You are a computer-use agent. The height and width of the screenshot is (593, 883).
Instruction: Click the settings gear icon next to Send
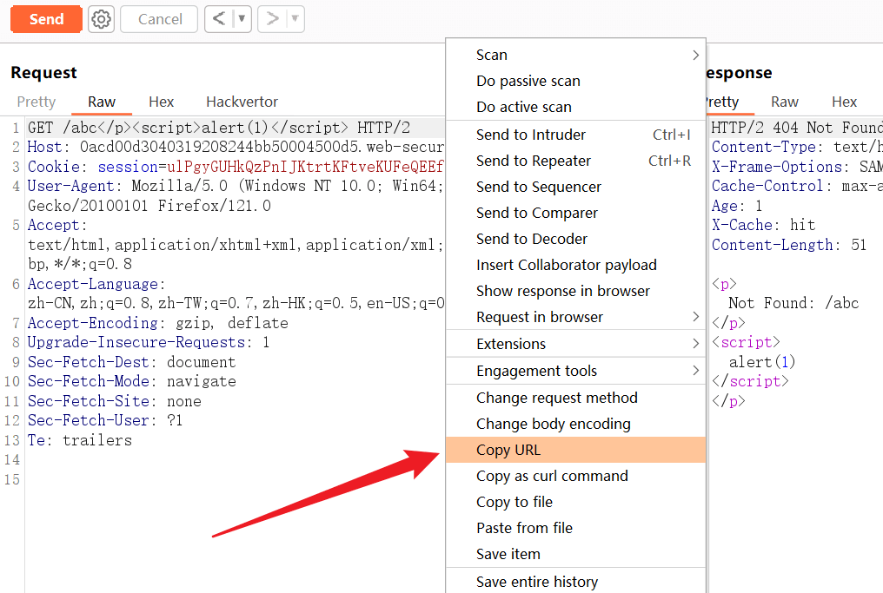coord(102,19)
